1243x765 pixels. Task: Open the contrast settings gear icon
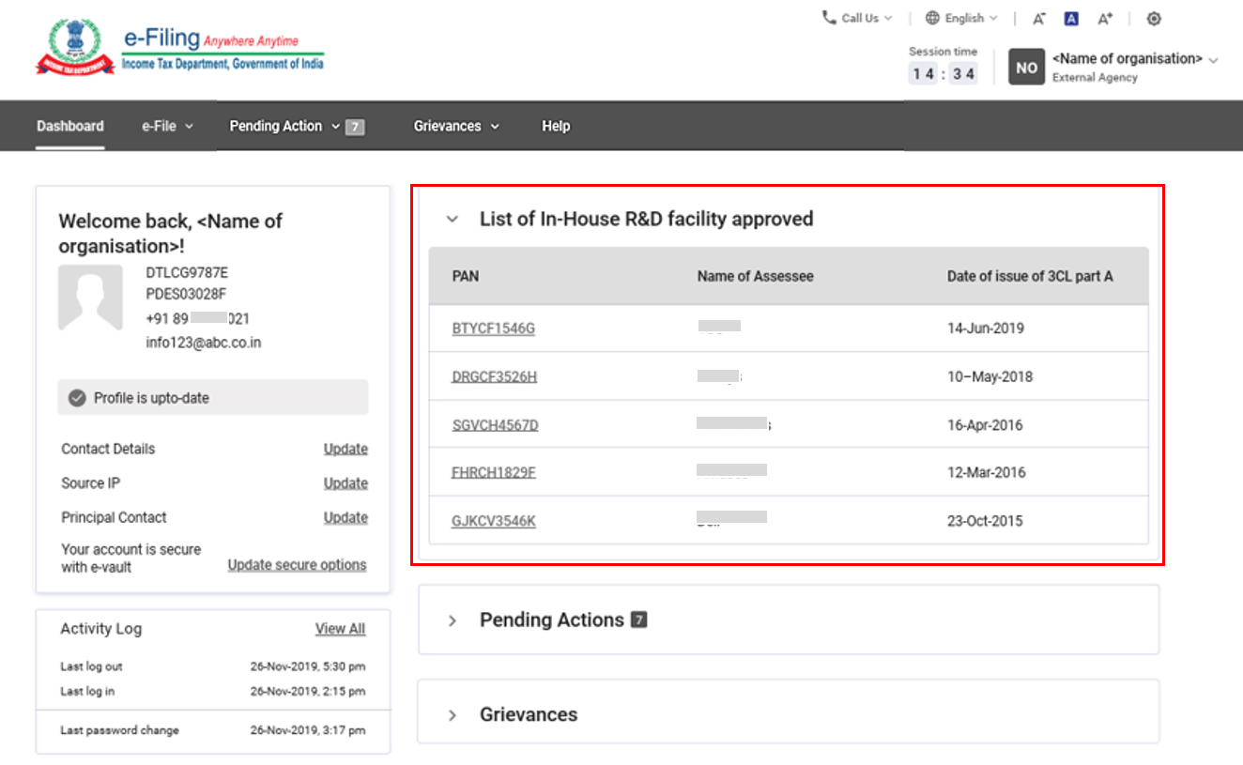(1154, 19)
